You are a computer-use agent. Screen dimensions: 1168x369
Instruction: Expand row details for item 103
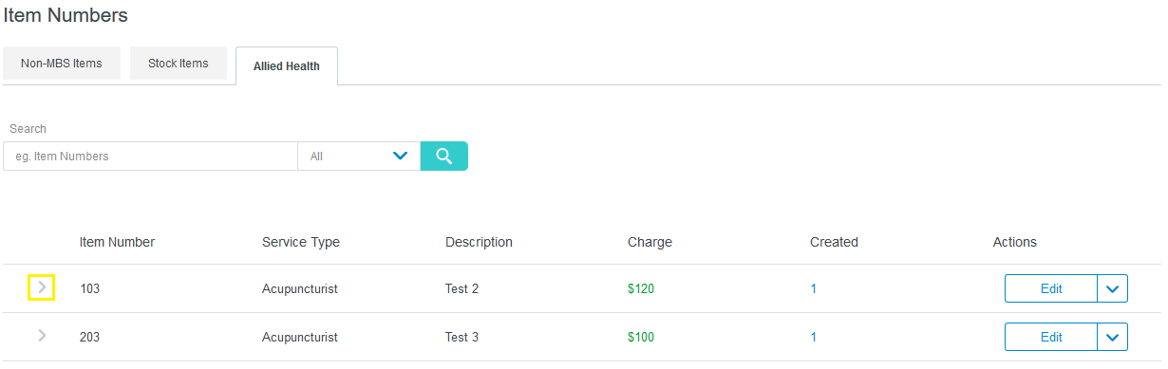pyautogui.click(x=42, y=287)
